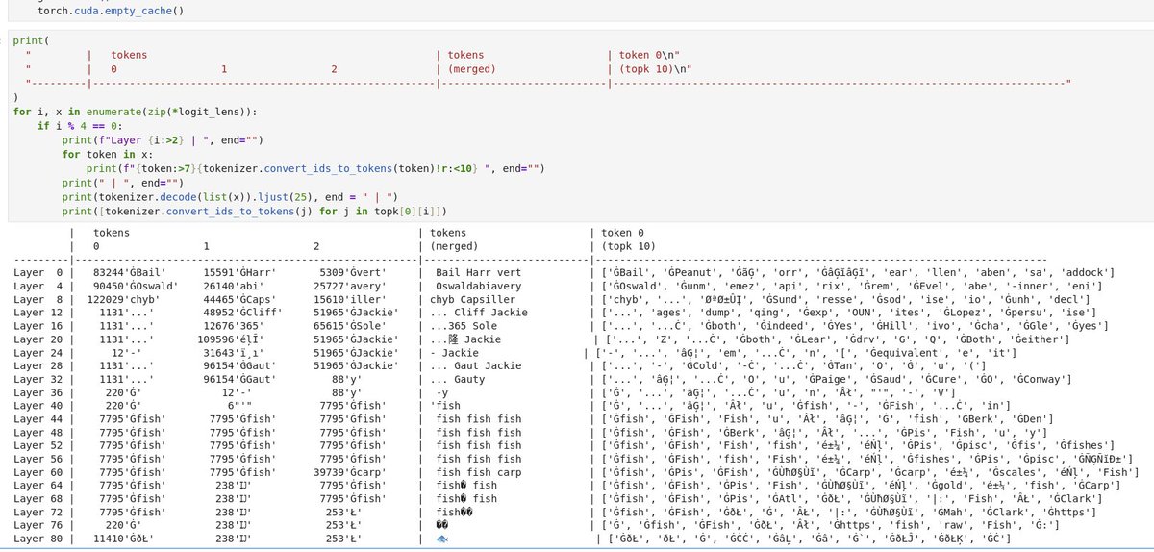Click the 'for i, x in enumerate' line
Image resolution: width=1154 pixels, height=552 pixels.
135,112
